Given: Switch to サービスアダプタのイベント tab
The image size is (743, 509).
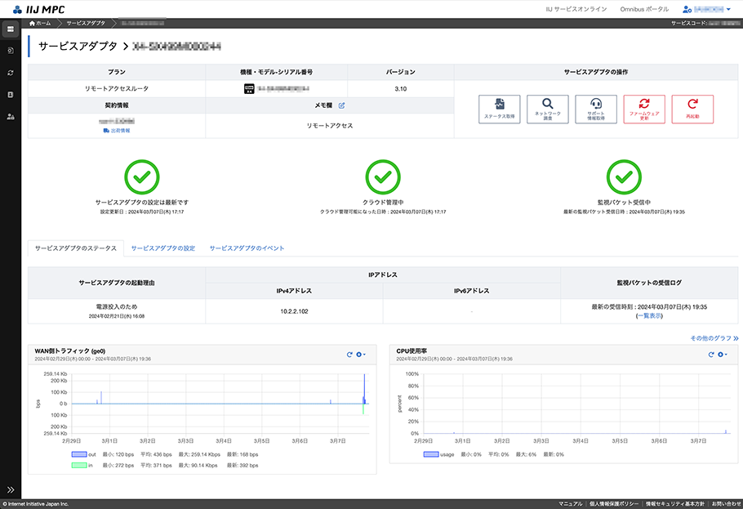Looking at the screenshot, I should (247, 248).
